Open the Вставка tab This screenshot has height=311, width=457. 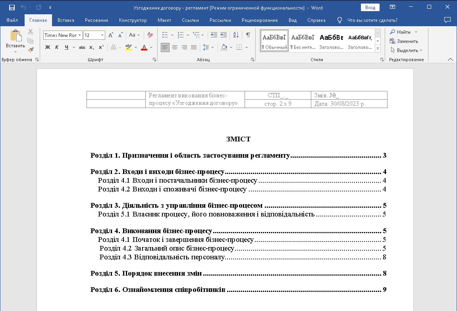tap(66, 20)
